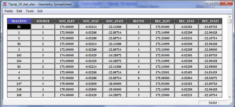This screenshot has height=107, width=235.
Task: Click the vertical scrollbar thumb
Action: pos(230,21)
